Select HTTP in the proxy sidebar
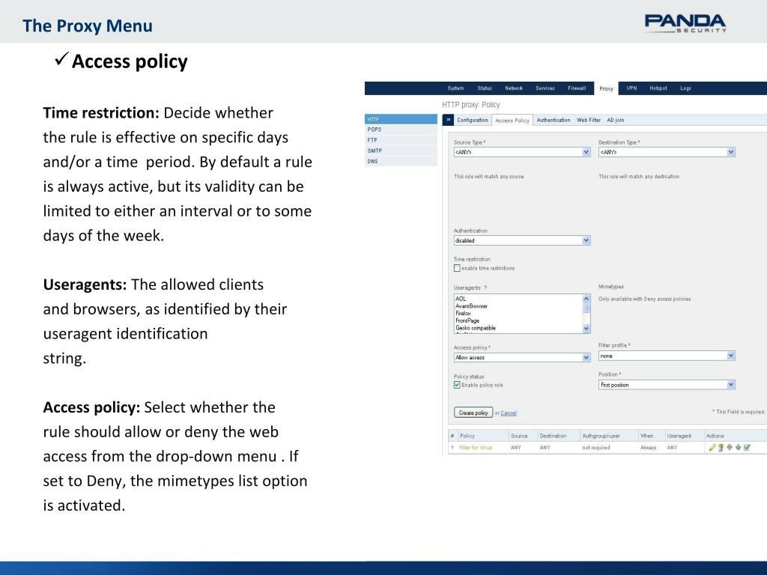Image resolution: width=767 pixels, height=575 pixels. [x=401, y=119]
